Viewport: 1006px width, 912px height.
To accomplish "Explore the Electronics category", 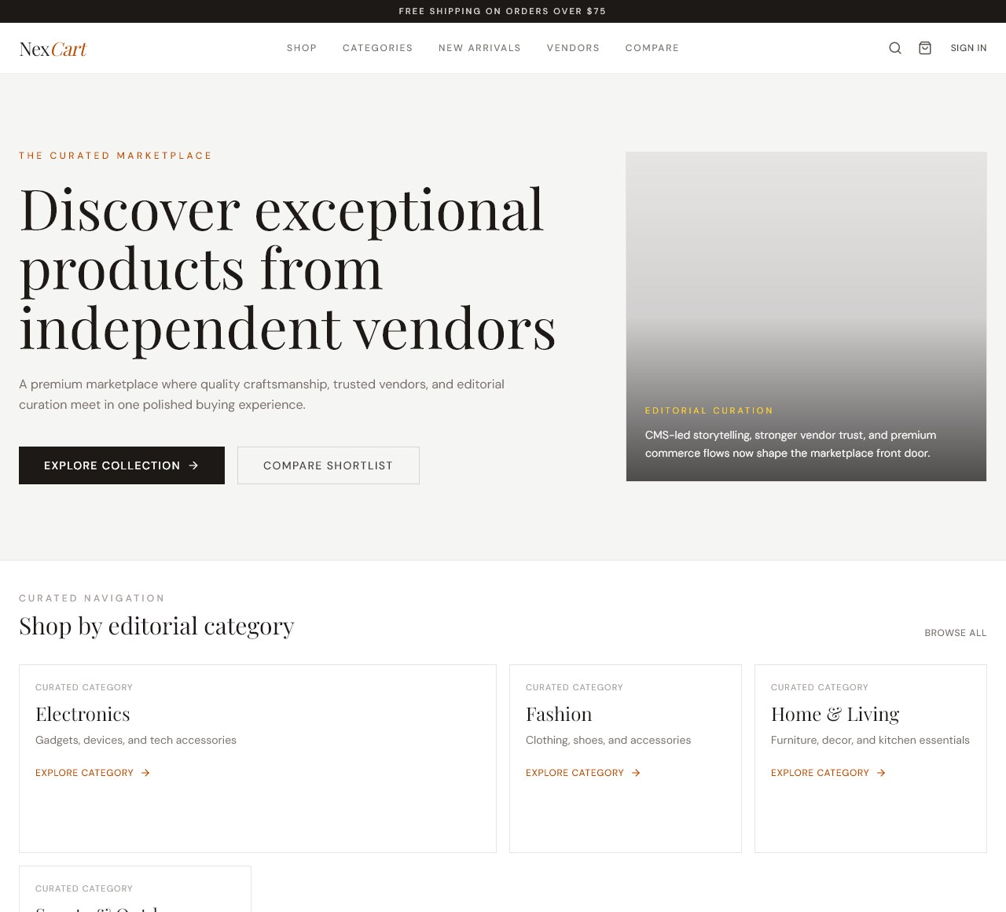I will (x=84, y=773).
